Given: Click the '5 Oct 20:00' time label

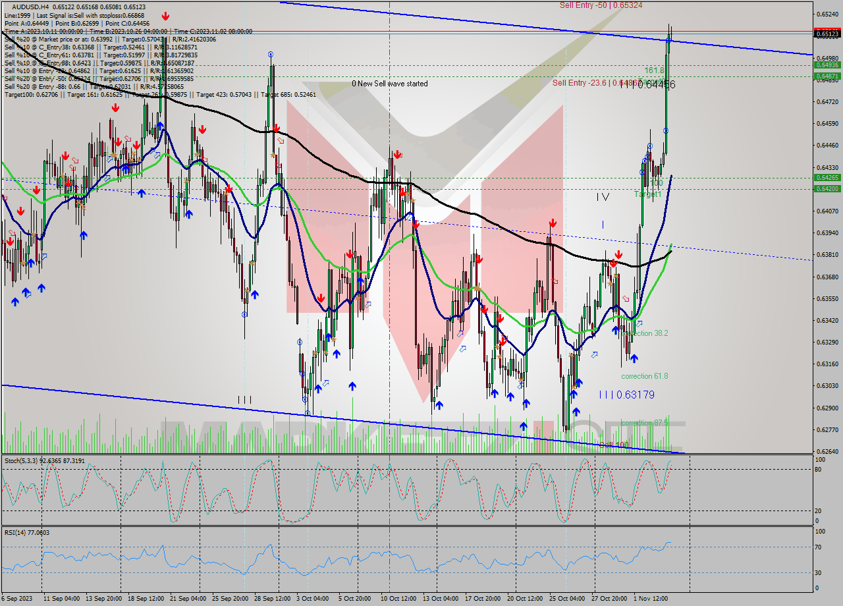Looking at the screenshot, I should [x=354, y=599].
